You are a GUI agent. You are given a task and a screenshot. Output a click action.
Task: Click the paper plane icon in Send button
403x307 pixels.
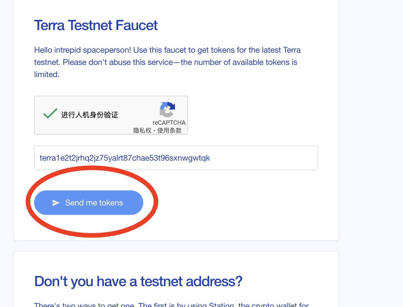[x=56, y=203]
